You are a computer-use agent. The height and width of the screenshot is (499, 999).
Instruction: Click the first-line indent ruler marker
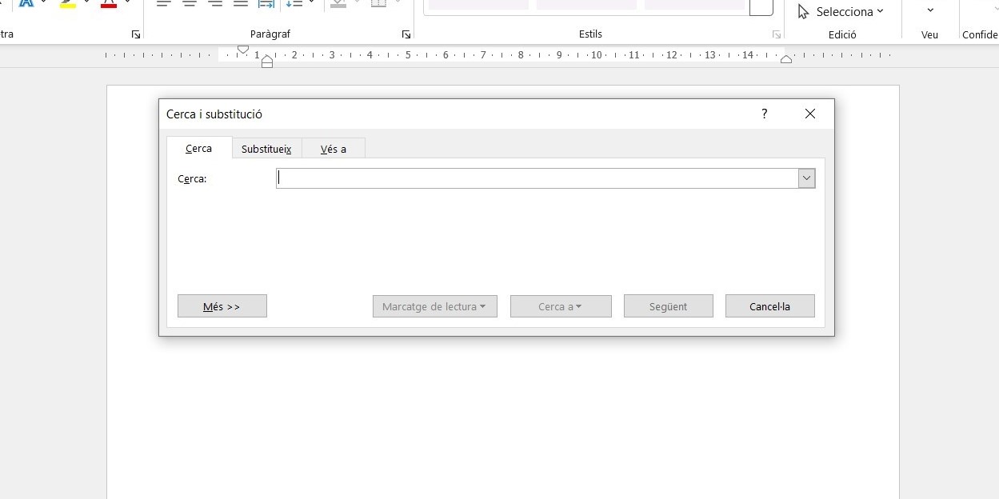243,50
